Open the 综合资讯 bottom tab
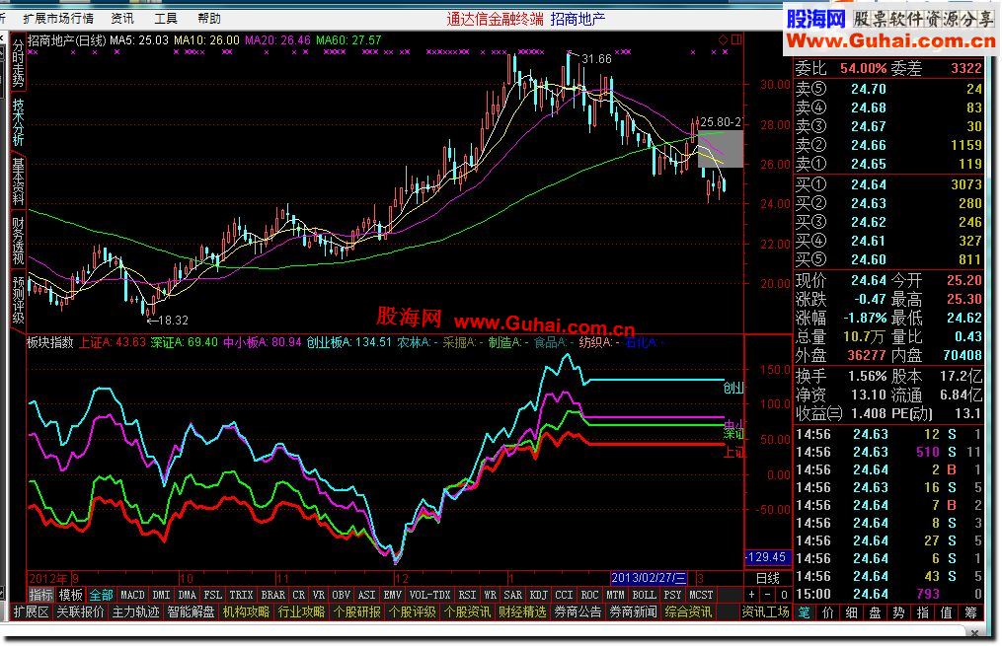The height and width of the screenshot is (646, 1002). [688, 612]
